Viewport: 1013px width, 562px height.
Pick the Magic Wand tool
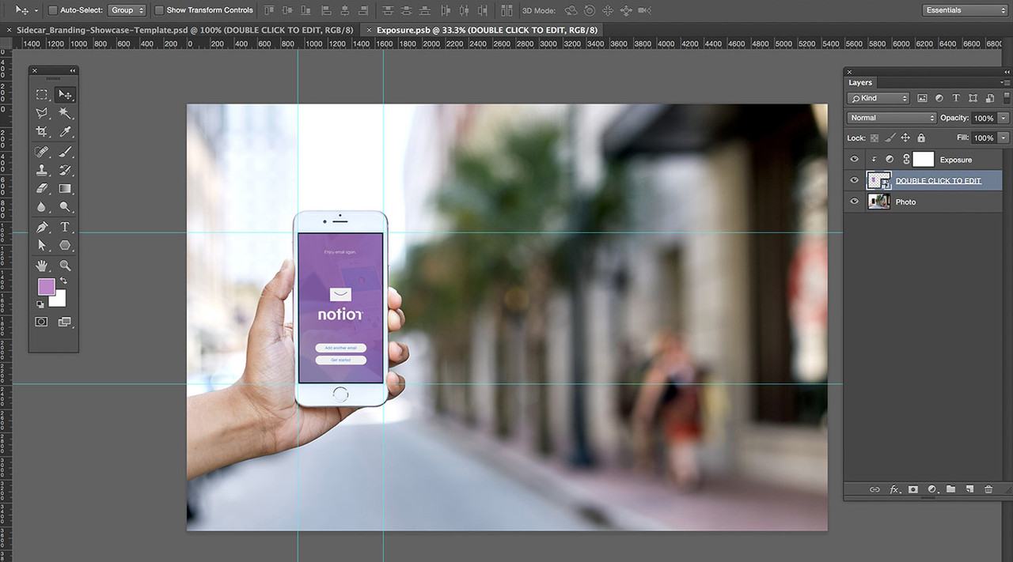[66, 113]
